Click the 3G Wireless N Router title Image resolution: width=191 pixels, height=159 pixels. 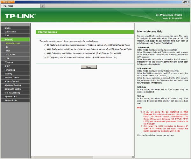point(169,15)
